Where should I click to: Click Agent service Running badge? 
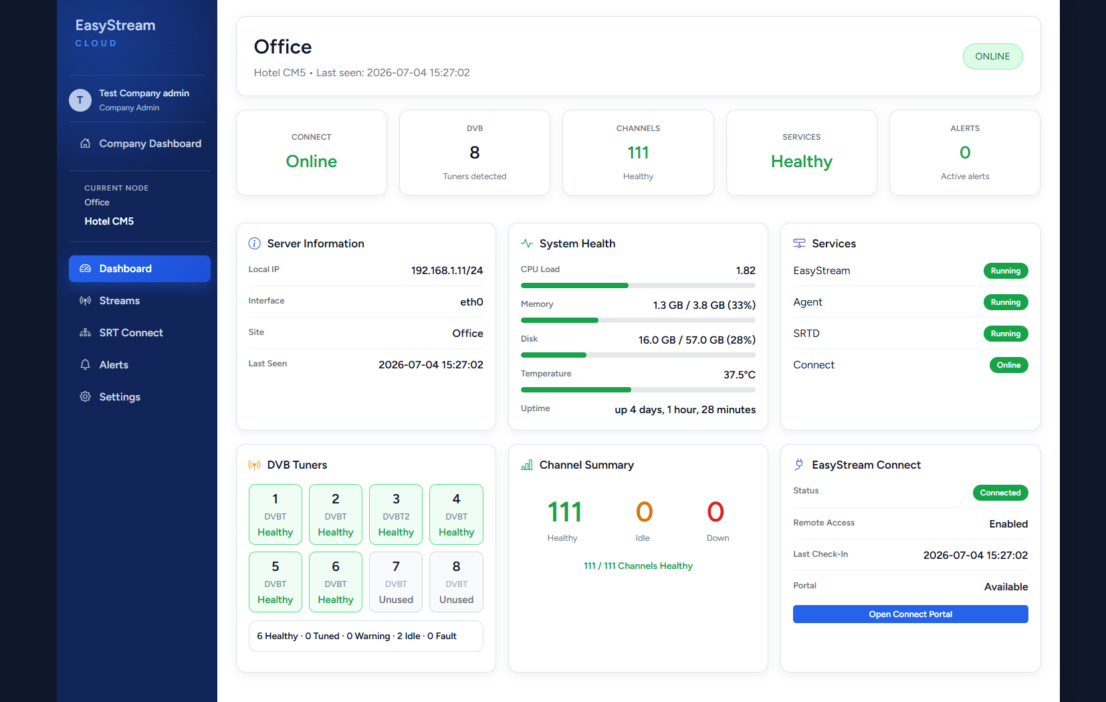click(1006, 302)
